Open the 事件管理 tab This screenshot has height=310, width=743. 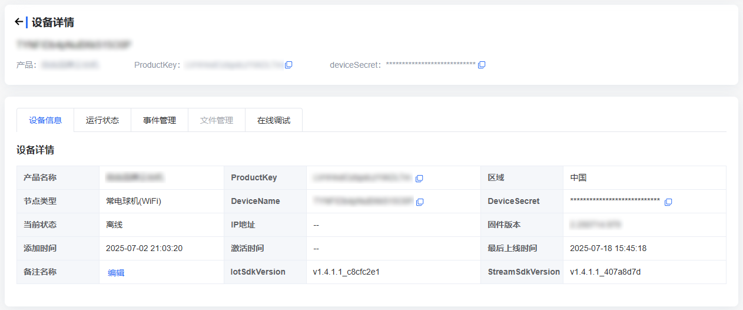160,120
